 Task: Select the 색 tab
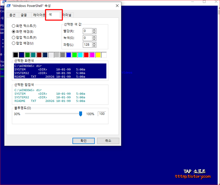coord(53,15)
